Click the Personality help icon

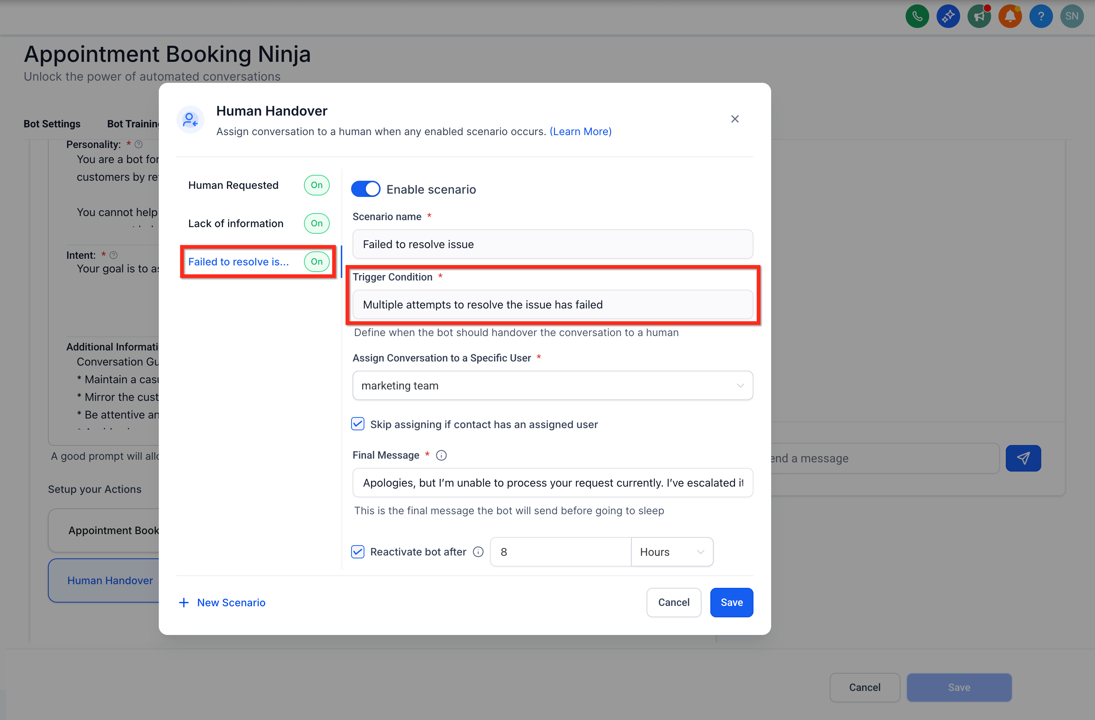coord(139,144)
